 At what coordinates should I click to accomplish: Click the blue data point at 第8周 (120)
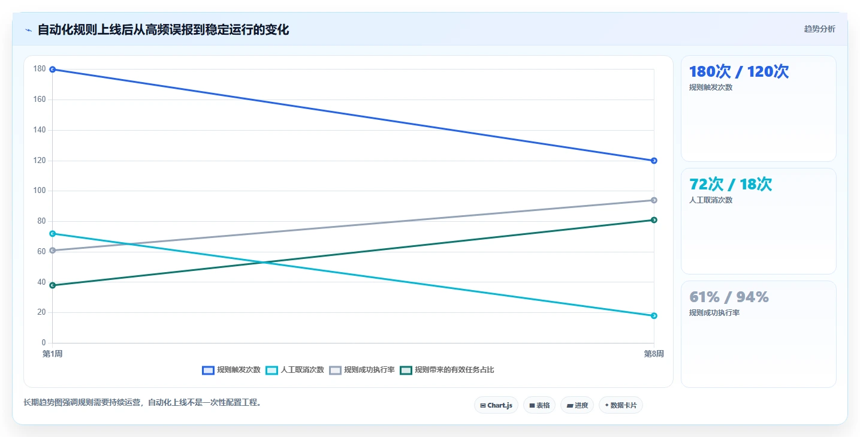654,161
